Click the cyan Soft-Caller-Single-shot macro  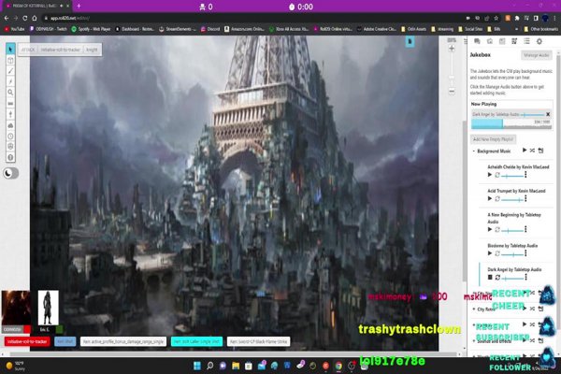click(x=196, y=341)
